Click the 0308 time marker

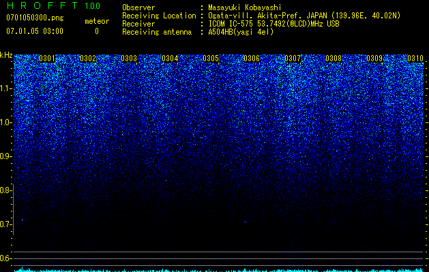(334, 58)
